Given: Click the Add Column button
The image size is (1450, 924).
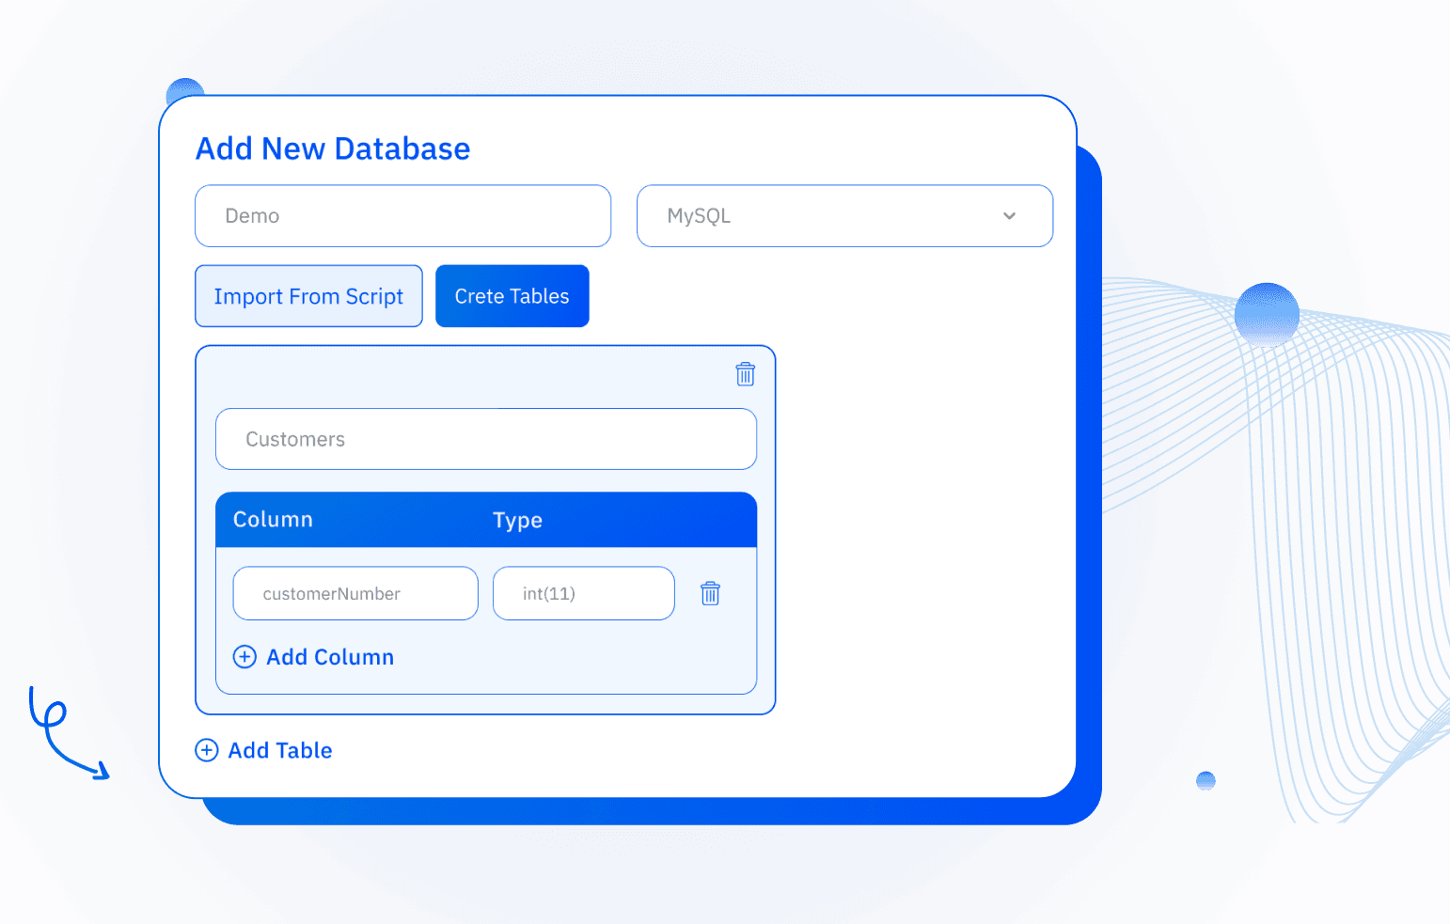Looking at the screenshot, I should 314,656.
